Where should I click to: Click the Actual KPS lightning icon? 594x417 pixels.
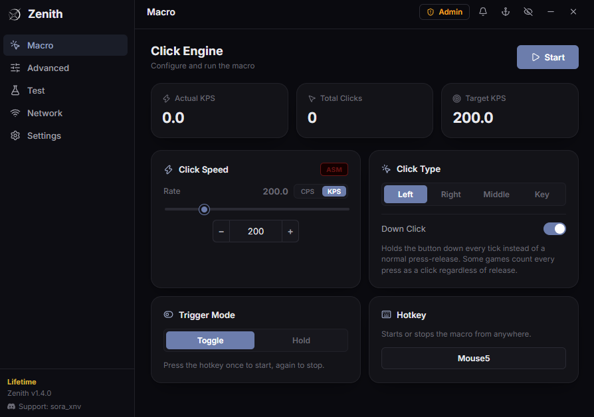166,98
